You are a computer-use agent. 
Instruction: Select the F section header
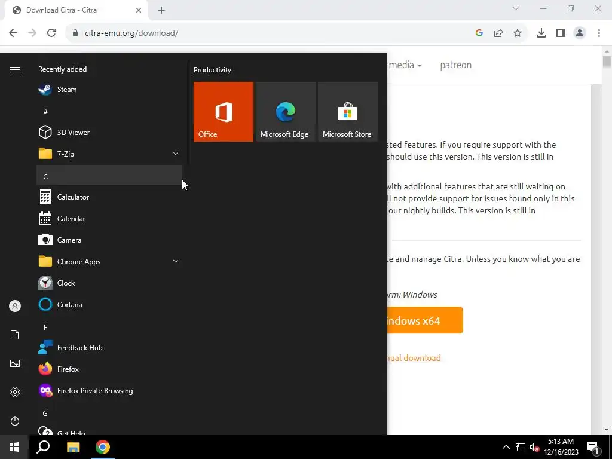click(109, 327)
